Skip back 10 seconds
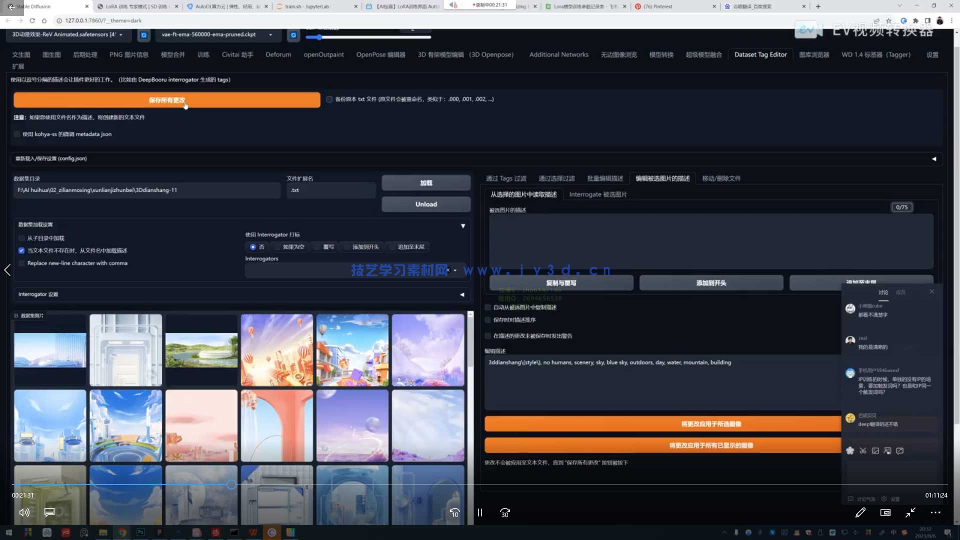 point(454,512)
